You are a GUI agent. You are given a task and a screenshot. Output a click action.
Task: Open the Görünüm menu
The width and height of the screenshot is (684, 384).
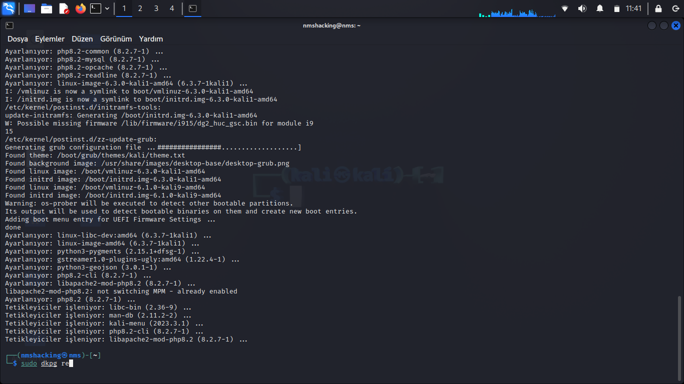coord(116,39)
